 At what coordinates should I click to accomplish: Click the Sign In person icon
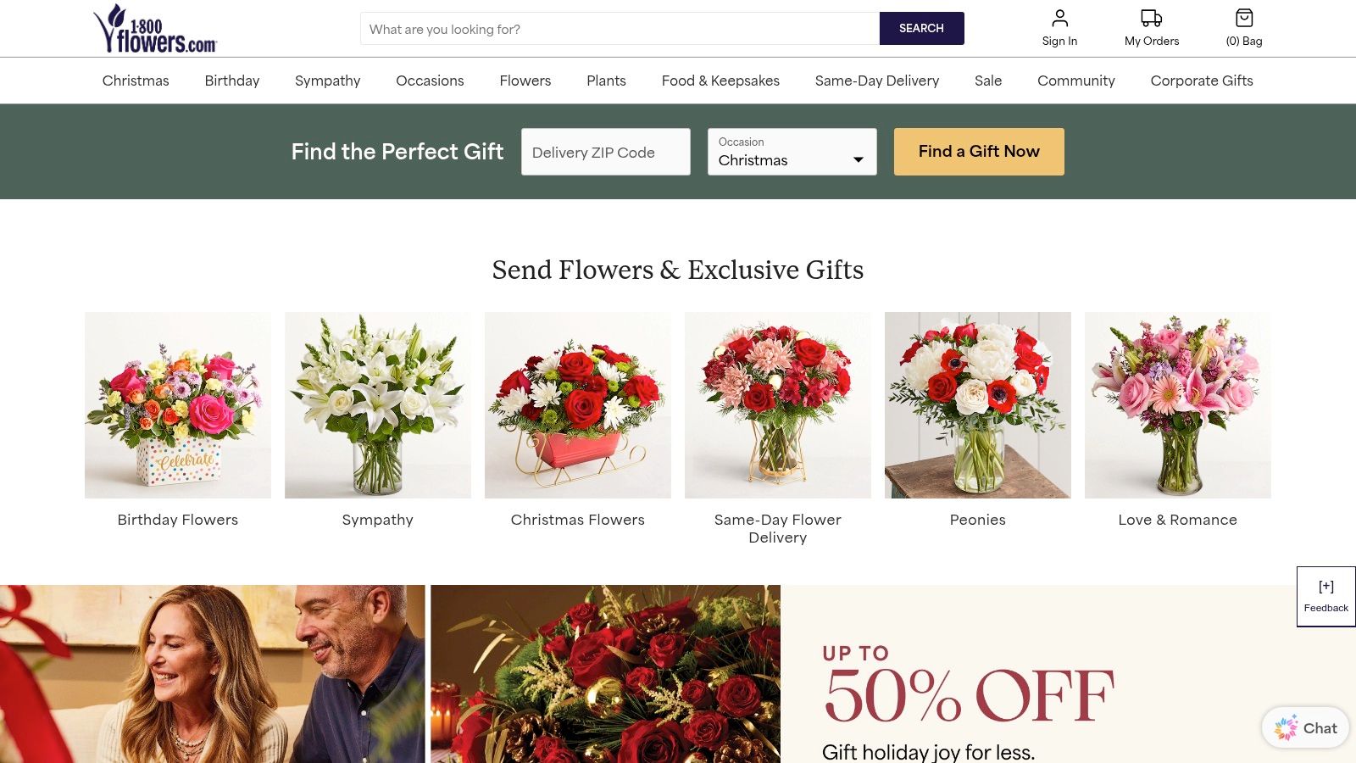[x=1059, y=18]
